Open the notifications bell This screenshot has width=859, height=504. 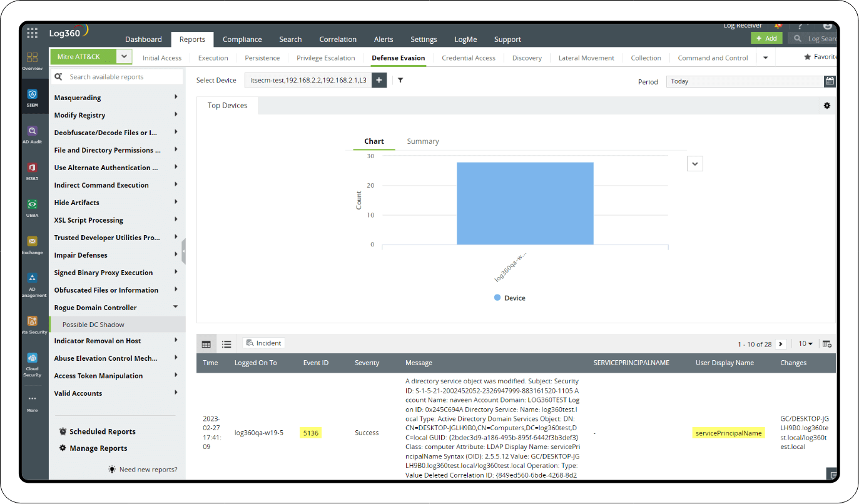click(x=779, y=26)
